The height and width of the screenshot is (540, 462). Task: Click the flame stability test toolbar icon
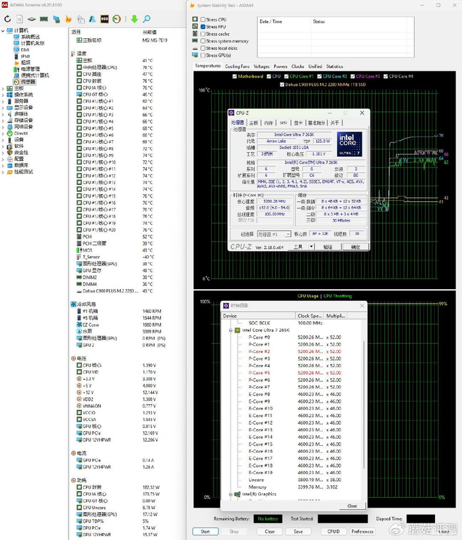coord(68,19)
